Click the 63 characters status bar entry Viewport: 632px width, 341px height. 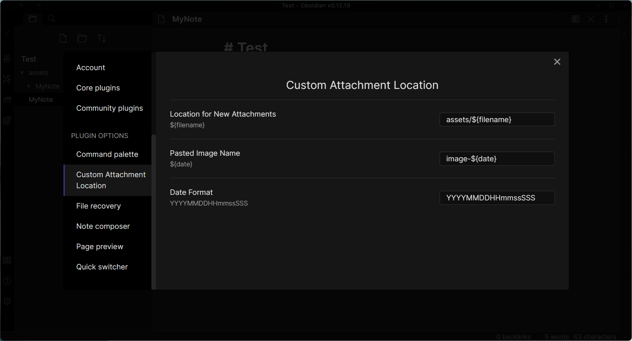(595, 337)
